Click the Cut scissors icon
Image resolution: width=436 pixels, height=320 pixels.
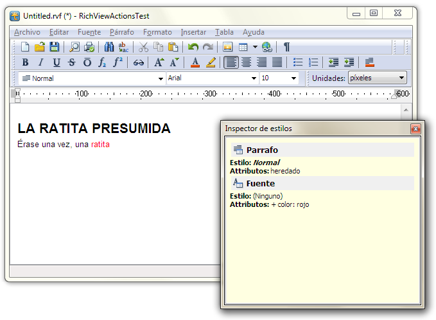pos(143,47)
